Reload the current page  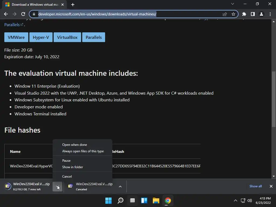click(23, 14)
